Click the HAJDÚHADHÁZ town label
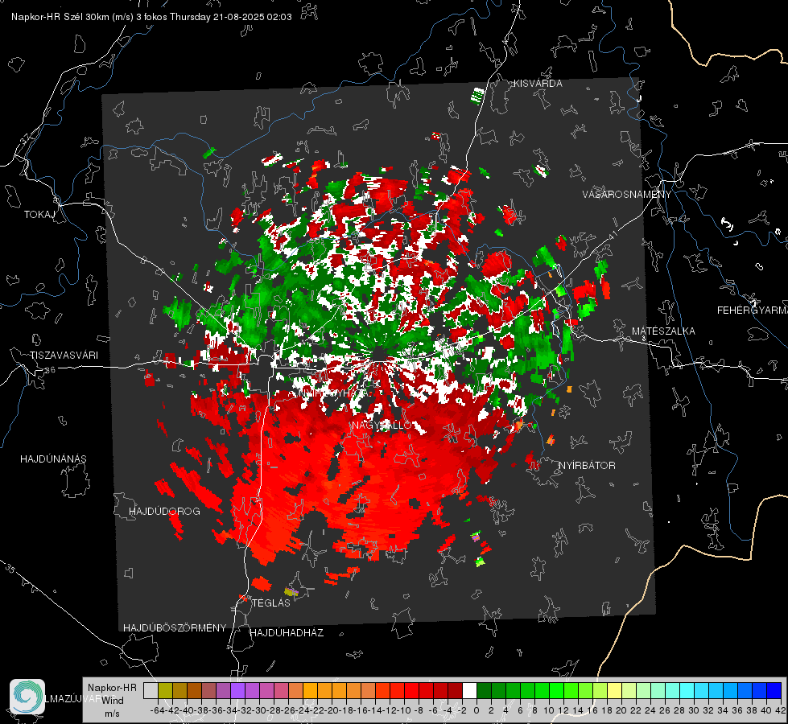This screenshot has height=724, width=788. pyautogui.click(x=287, y=632)
